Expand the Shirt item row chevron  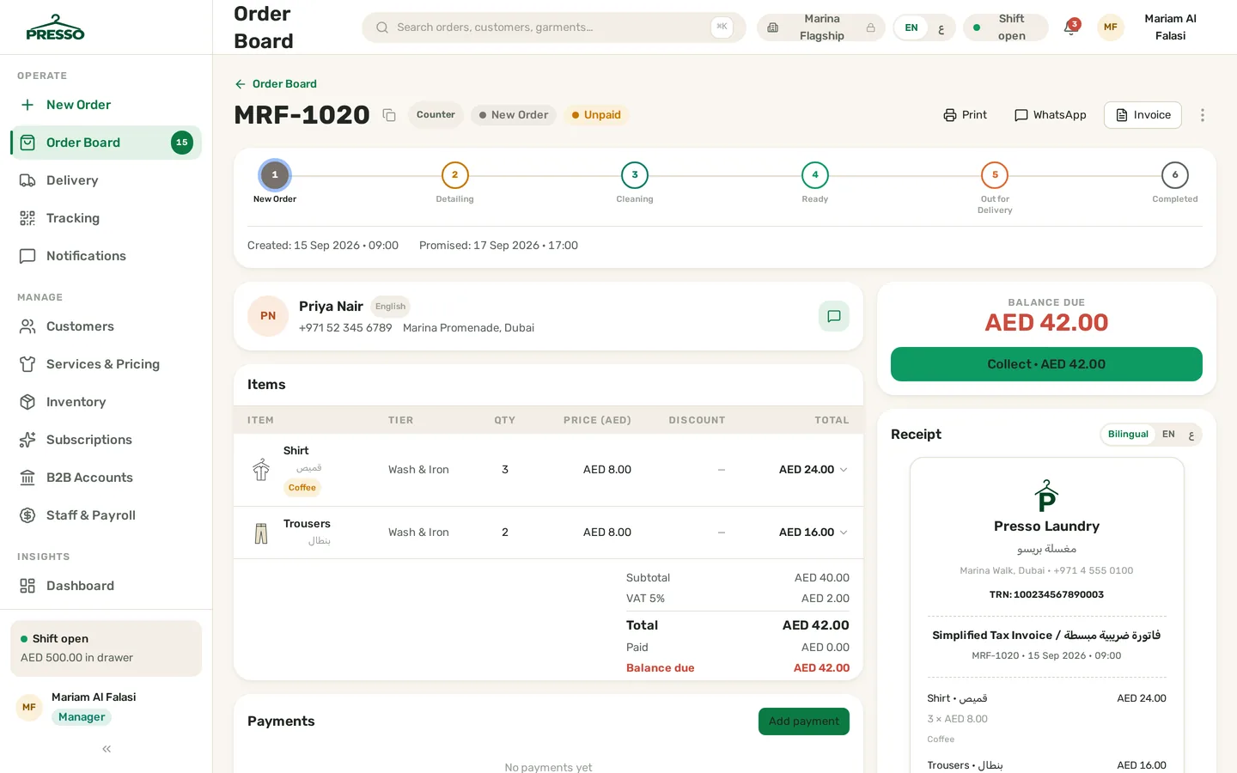click(844, 470)
